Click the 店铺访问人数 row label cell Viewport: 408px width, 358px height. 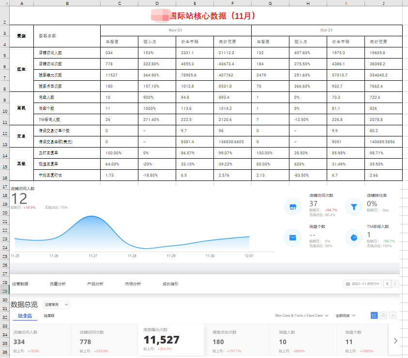point(67,53)
